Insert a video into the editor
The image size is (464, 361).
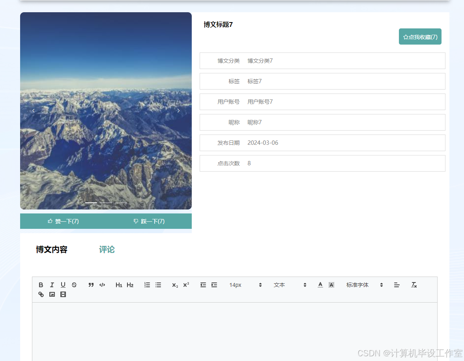tap(63, 294)
